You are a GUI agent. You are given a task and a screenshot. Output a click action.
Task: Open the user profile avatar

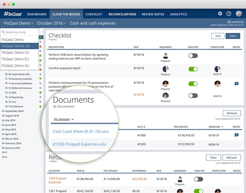[239, 14]
